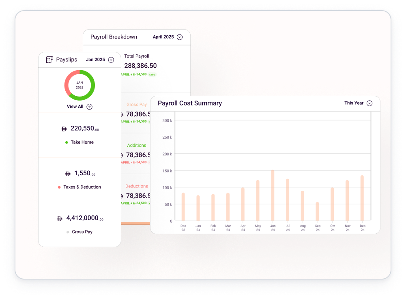406x299 pixels.
Task: Select the Additions breakdown section
Action: pyautogui.click(x=137, y=145)
